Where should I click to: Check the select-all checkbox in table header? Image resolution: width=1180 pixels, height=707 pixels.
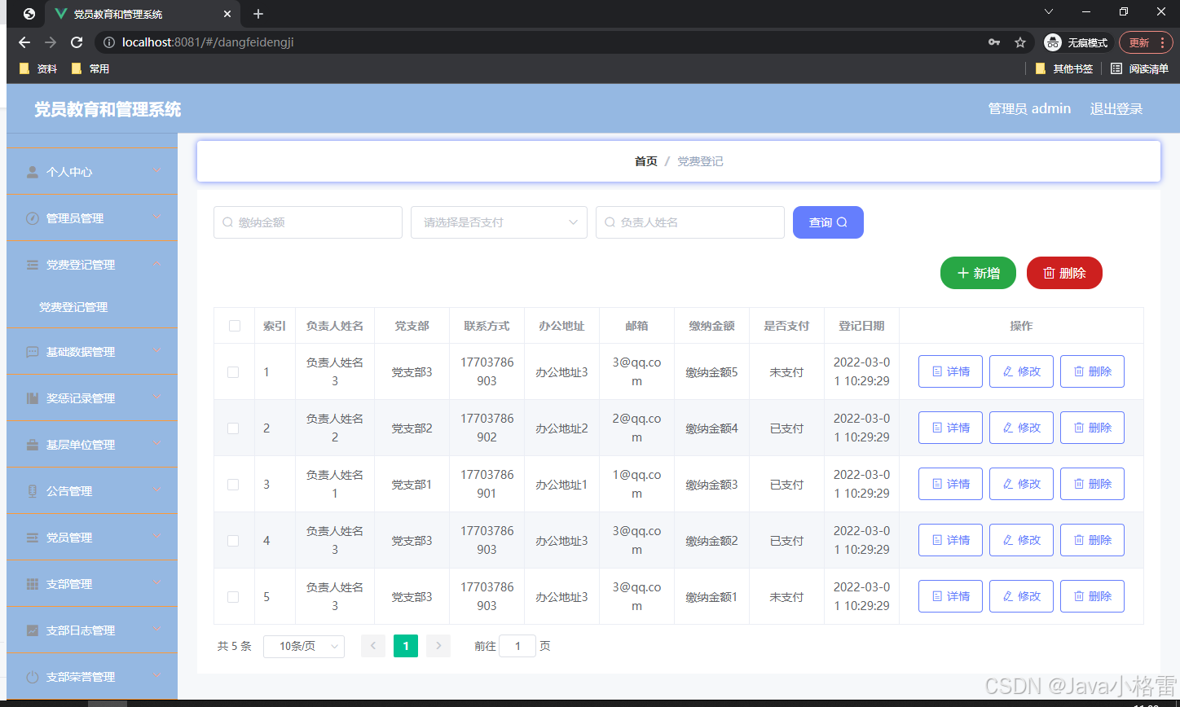(234, 325)
